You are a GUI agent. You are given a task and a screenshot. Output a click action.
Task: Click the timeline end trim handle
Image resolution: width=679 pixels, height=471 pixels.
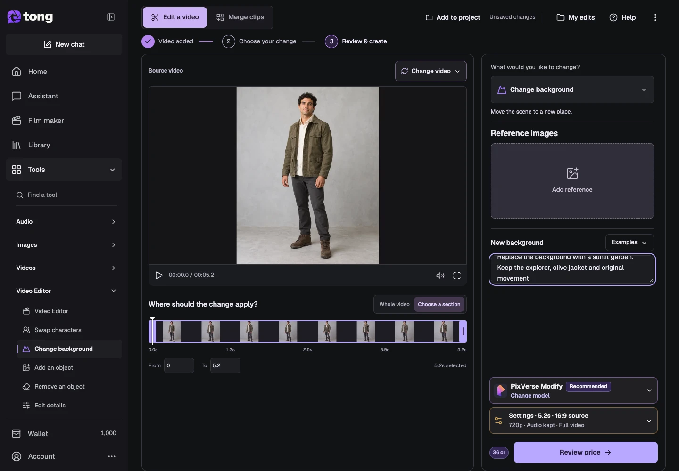(x=463, y=332)
